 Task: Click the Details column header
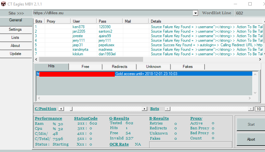point(206,21)
